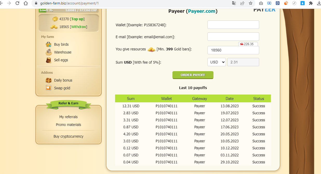The height and width of the screenshot is (174, 321).
Task: Click the Sum column header
Action: [131, 98]
